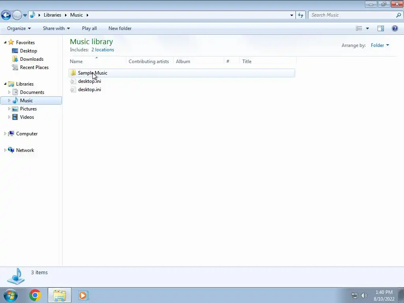Select the second desktop.ini file
This screenshot has height=303, width=404.
pos(90,90)
